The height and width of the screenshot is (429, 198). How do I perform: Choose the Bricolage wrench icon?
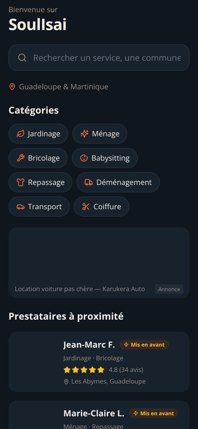[21, 158]
